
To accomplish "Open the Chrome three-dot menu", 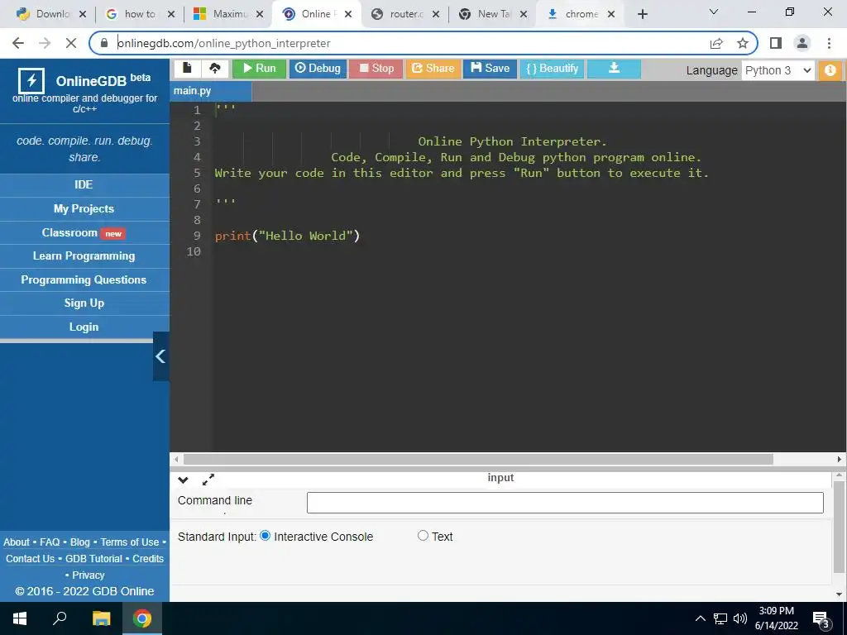I will click(829, 43).
